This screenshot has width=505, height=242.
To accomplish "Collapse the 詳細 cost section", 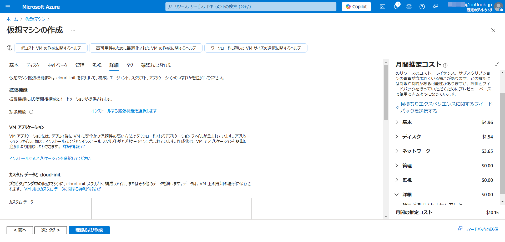I will click(397, 194).
